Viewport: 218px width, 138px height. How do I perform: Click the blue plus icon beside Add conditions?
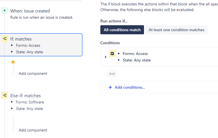[110, 87]
